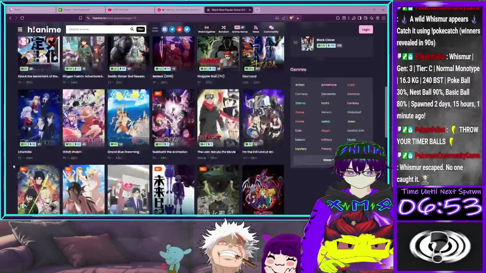Screen dimensions: 486x273
Task: Open the Soul Land title link
Action: click(249, 76)
